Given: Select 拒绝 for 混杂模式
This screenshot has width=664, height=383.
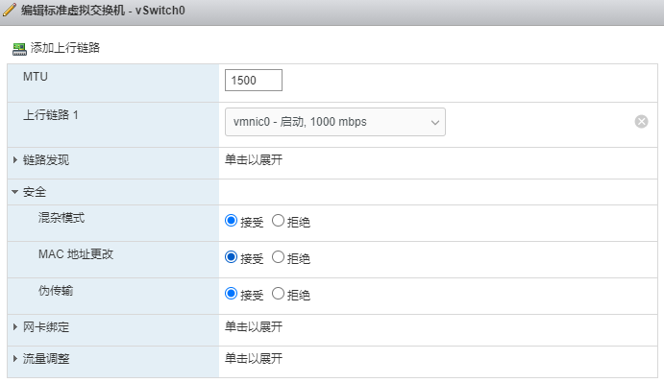Looking at the screenshot, I should pyautogui.click(x=278, y=221).
